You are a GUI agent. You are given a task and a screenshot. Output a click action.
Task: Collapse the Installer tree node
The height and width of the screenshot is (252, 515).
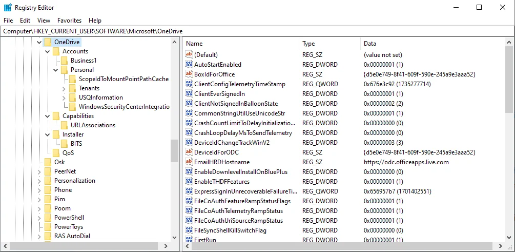pos(48,134)
